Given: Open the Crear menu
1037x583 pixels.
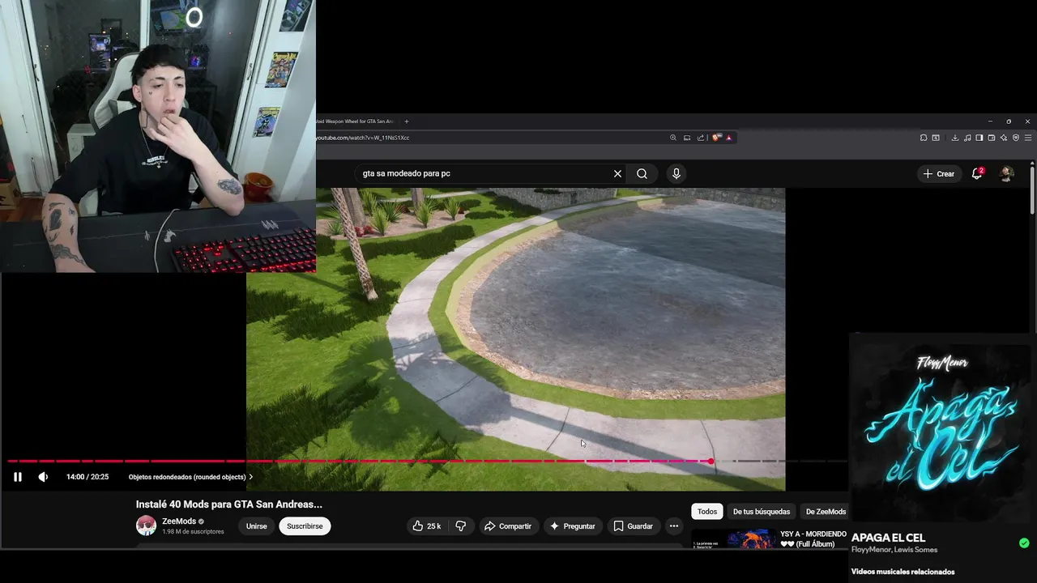Looking at the screenshot, I should [x=939, y=173].
